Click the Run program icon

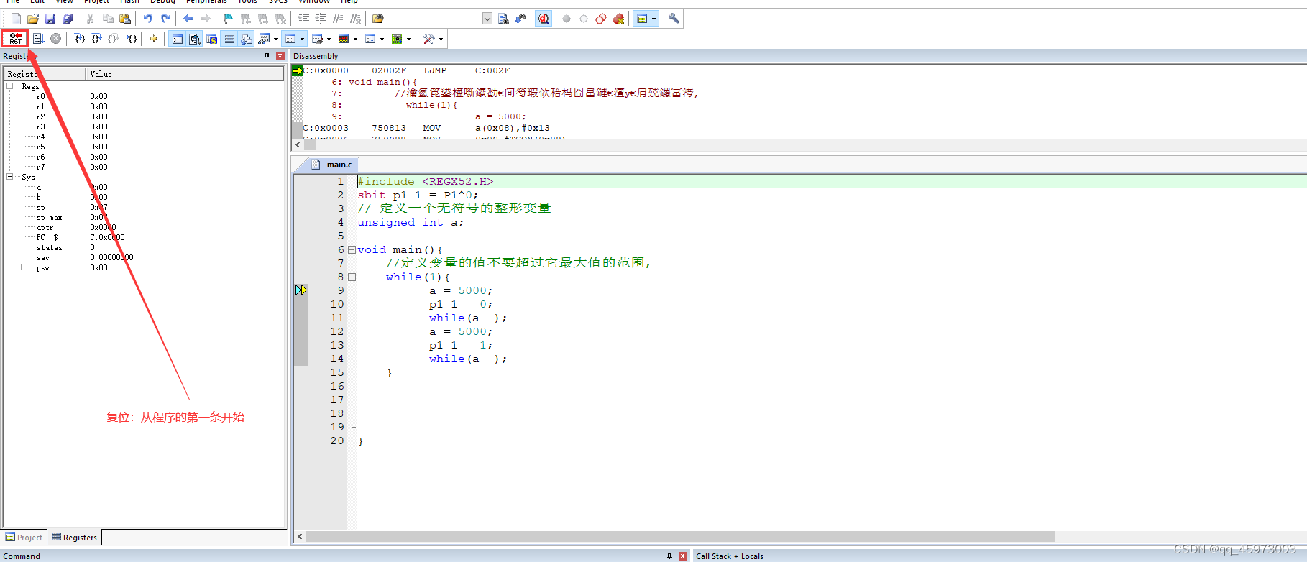tap(39, 39)
